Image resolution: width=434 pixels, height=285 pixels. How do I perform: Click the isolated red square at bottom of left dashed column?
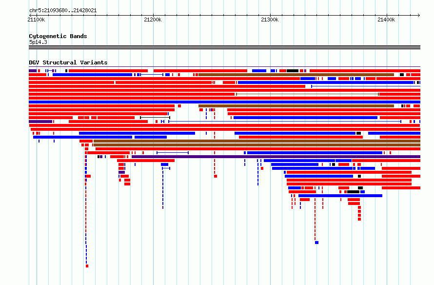(x=87, y=266)
